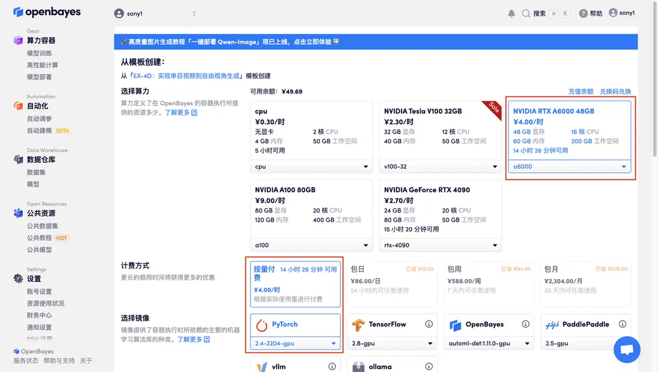658x372 pixels.
Task: Click the 充值余额 recharge link
Action: 581,92
